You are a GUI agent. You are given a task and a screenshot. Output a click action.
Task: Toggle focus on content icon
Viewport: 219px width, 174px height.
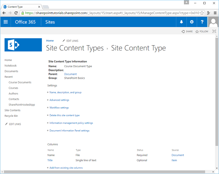coord(214,32)
